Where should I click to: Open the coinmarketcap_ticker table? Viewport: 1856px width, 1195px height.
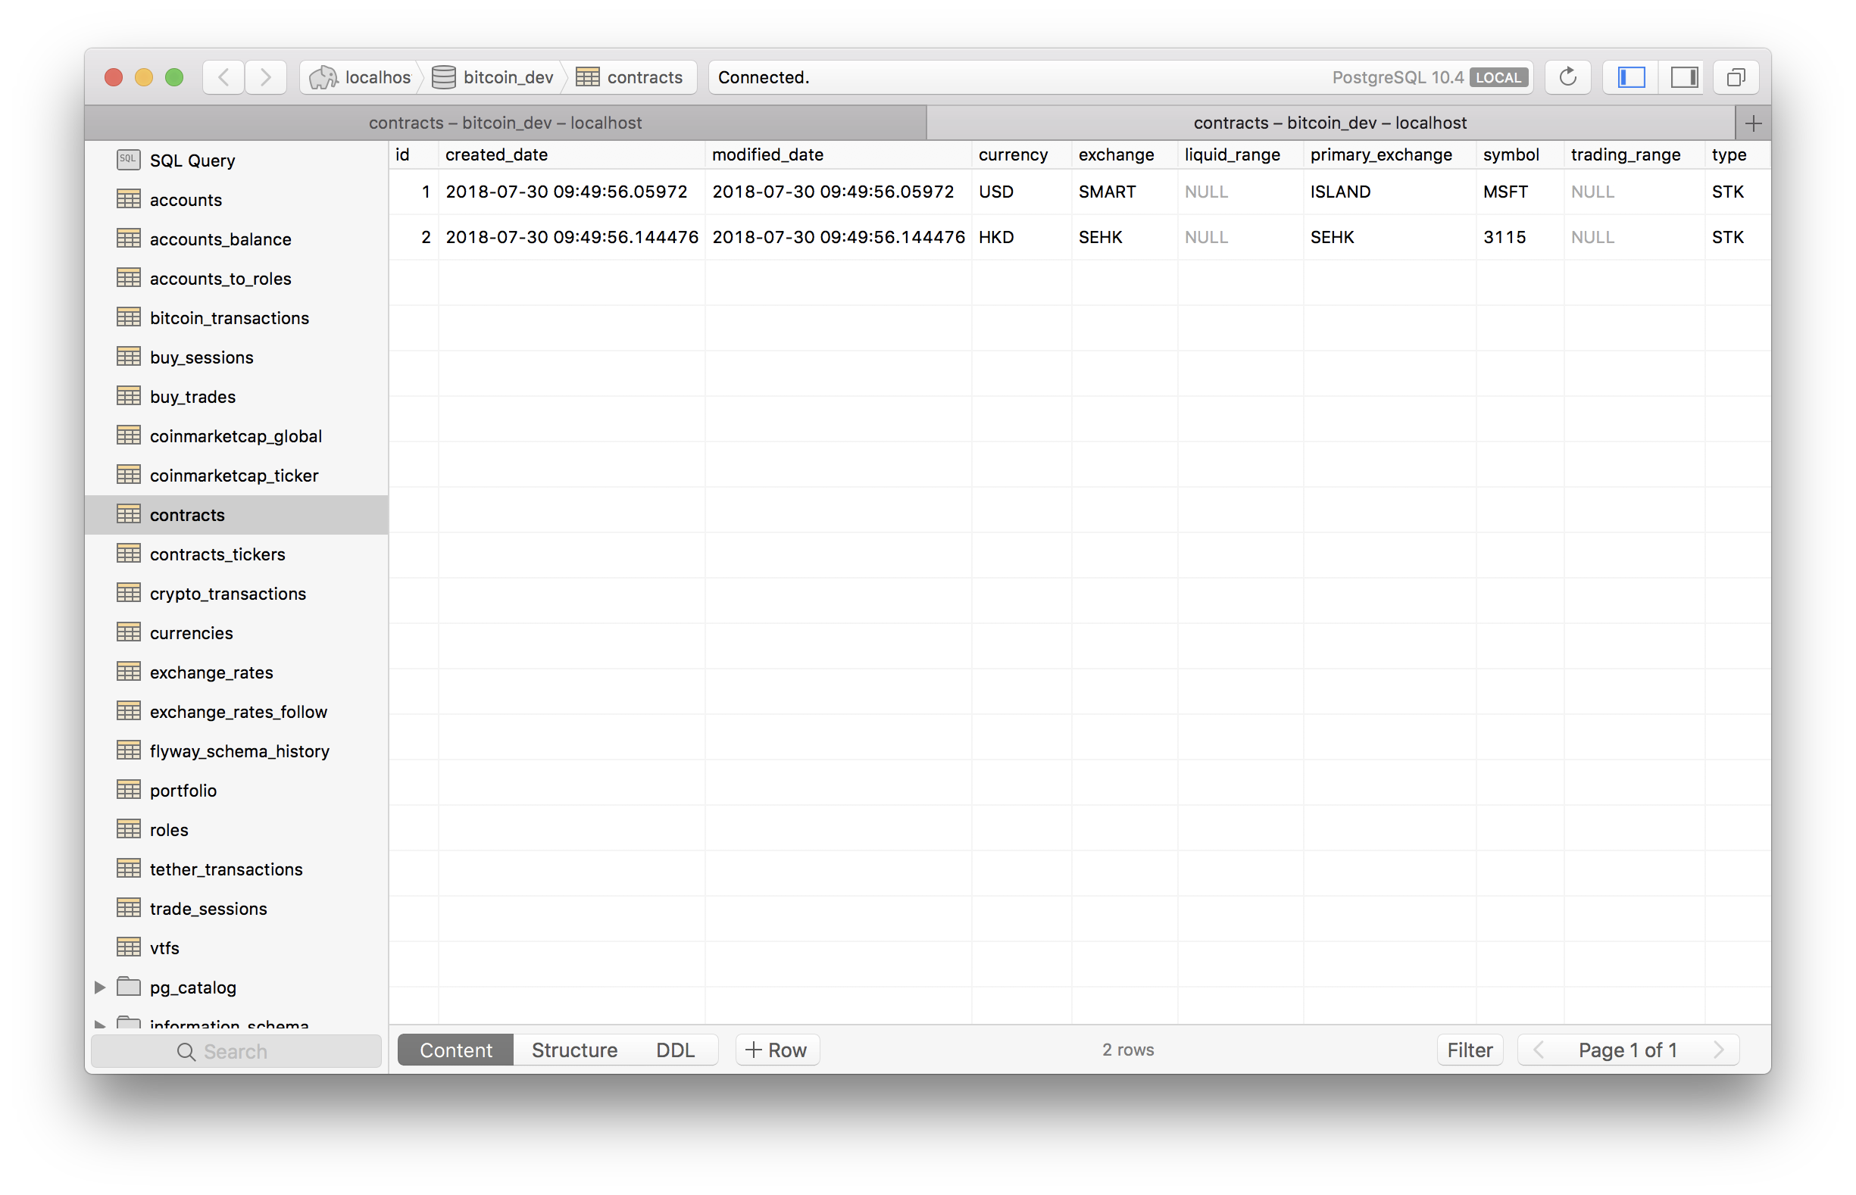click(x=233, y=475)
